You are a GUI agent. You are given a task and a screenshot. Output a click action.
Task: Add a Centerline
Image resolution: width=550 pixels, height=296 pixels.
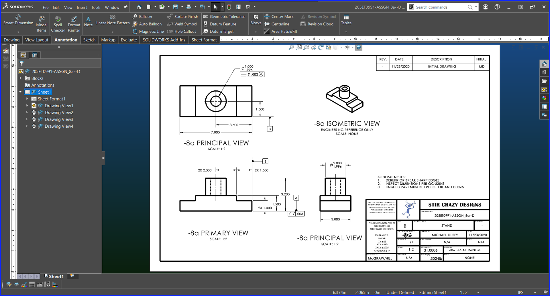tap(277, 24)
